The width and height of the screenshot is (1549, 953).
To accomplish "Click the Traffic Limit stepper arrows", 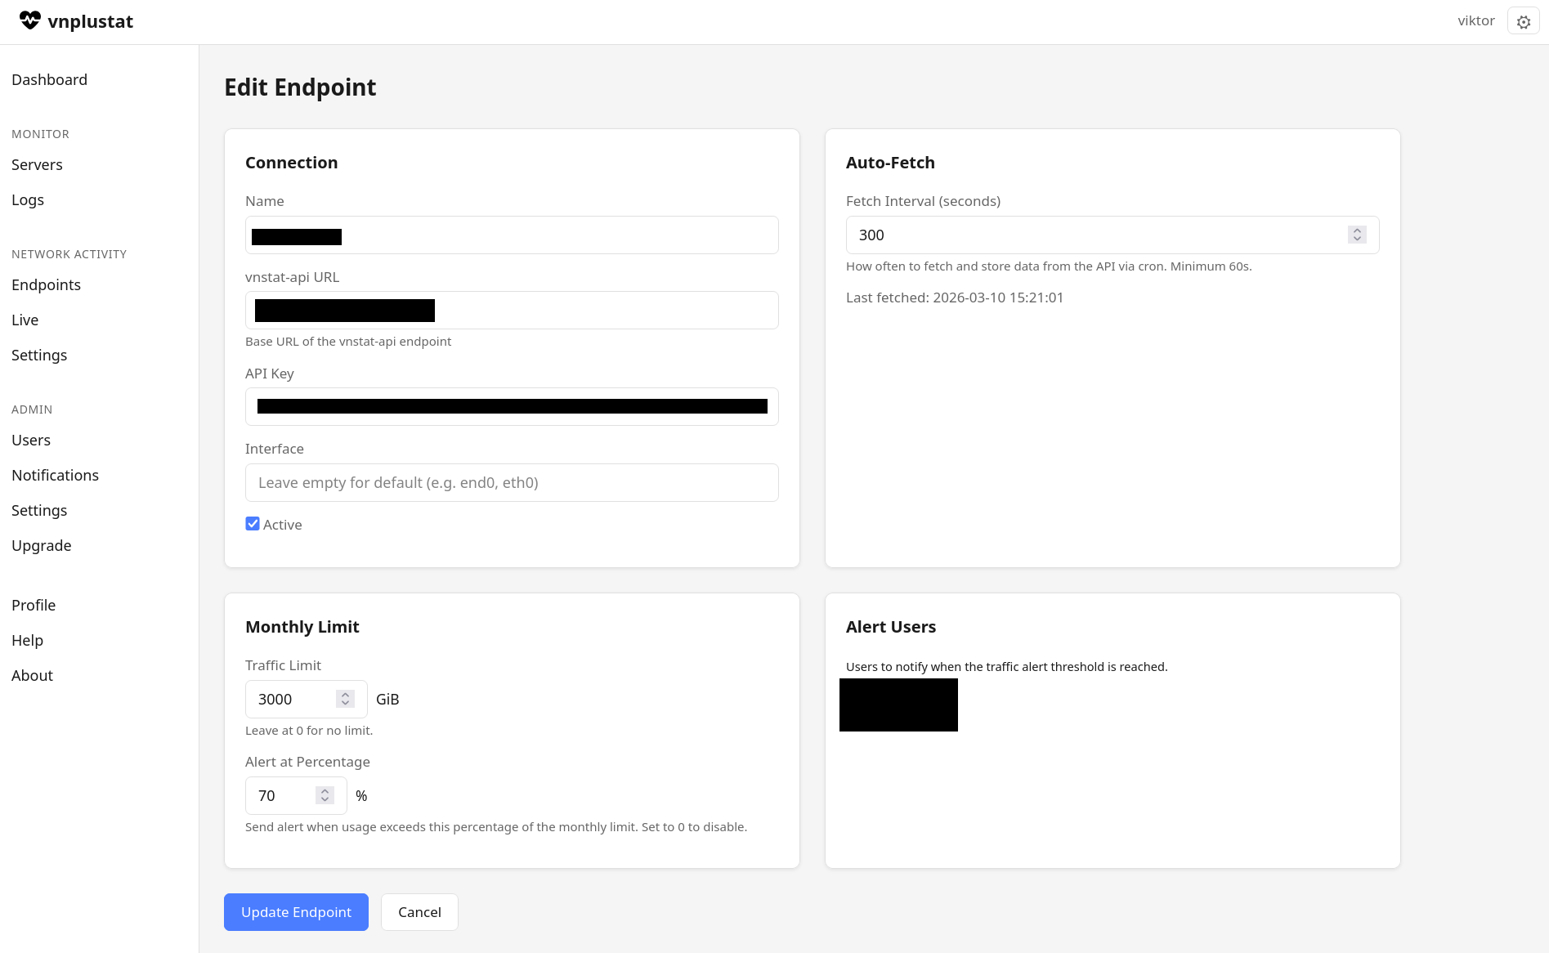I will point(345,699).
